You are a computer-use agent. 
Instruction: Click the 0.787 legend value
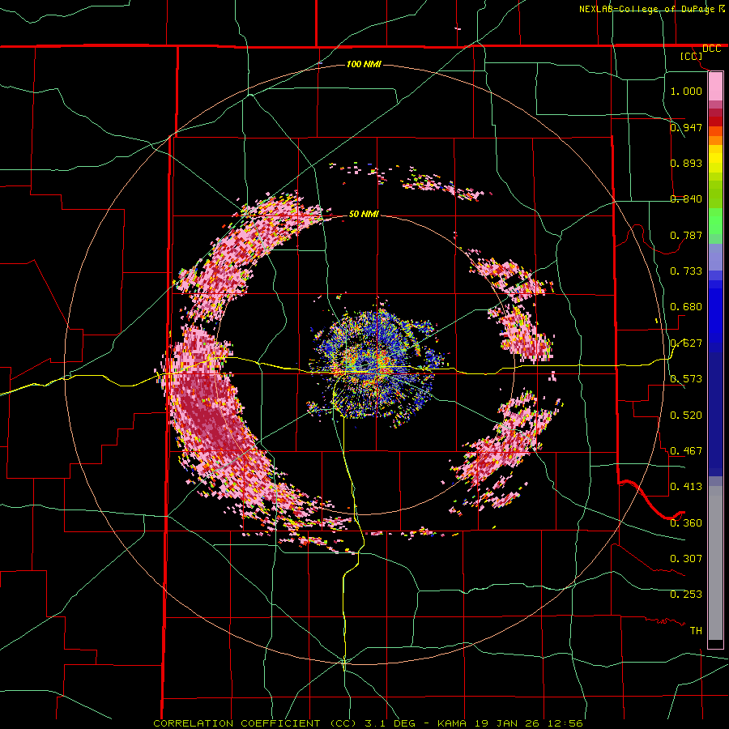(686, 235)
